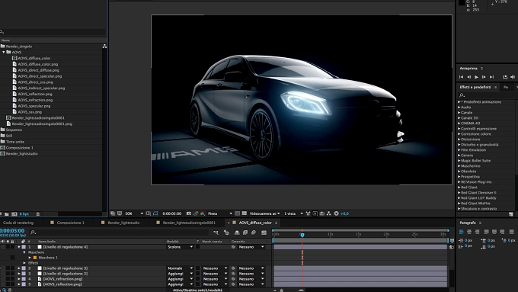Viewport: 518px width, 292px height.
Task: Lock the Maschera 1 mask
Action: pyautogui.click(x=12, y=258)
